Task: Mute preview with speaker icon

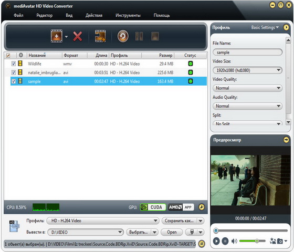Action: [234, 241]
